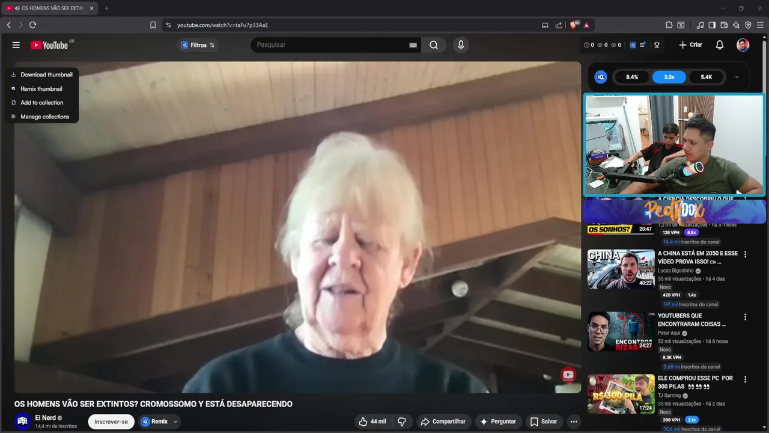Image resolution: width=769 pixels, height=433 pixels.
Task: Open the account avatar menu
Action: point(743,45)
